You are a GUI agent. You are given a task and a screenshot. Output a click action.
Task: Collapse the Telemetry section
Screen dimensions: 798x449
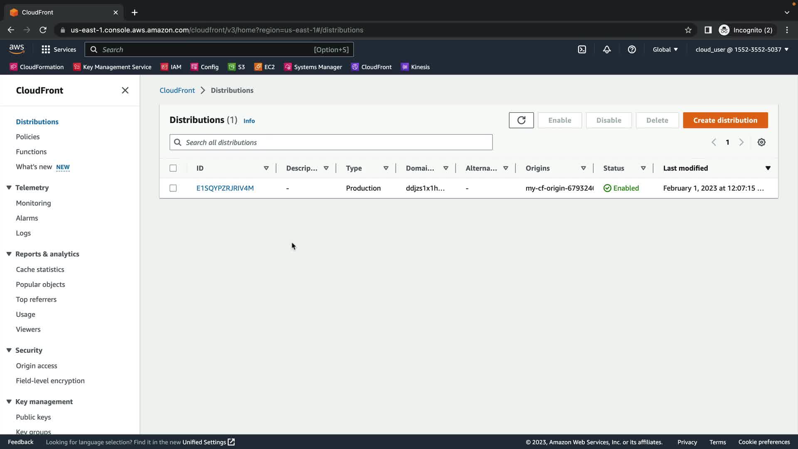click(x=9, y=187)
